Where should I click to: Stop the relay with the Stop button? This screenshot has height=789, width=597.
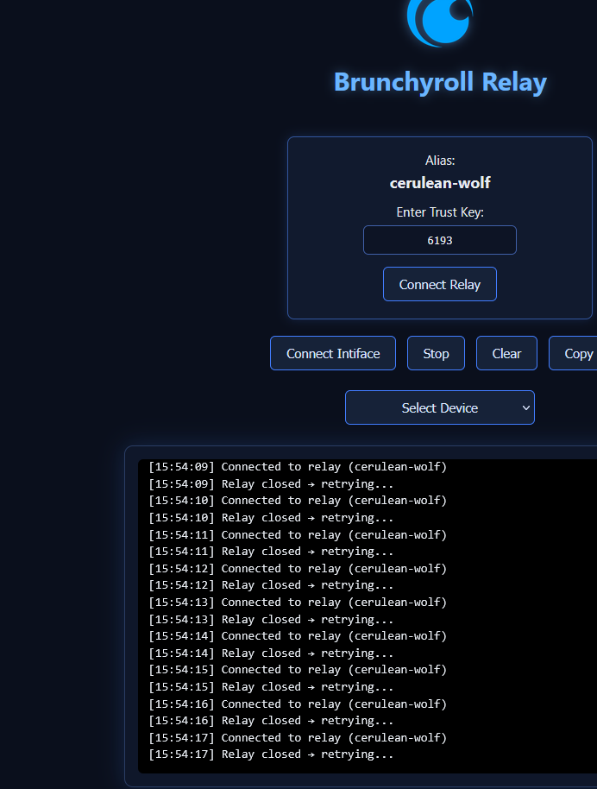(x=436, y=353)
